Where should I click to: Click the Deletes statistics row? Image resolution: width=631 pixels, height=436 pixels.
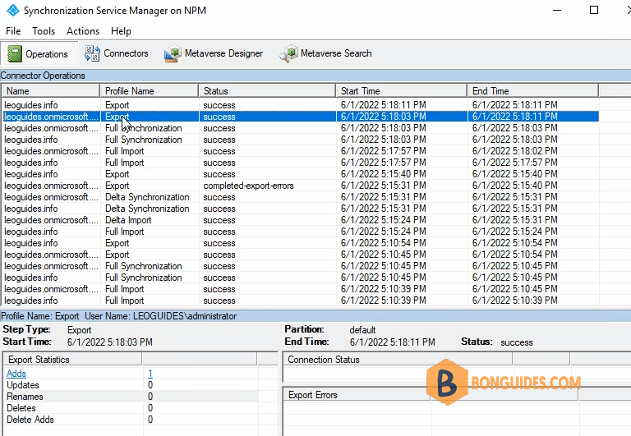131,408
